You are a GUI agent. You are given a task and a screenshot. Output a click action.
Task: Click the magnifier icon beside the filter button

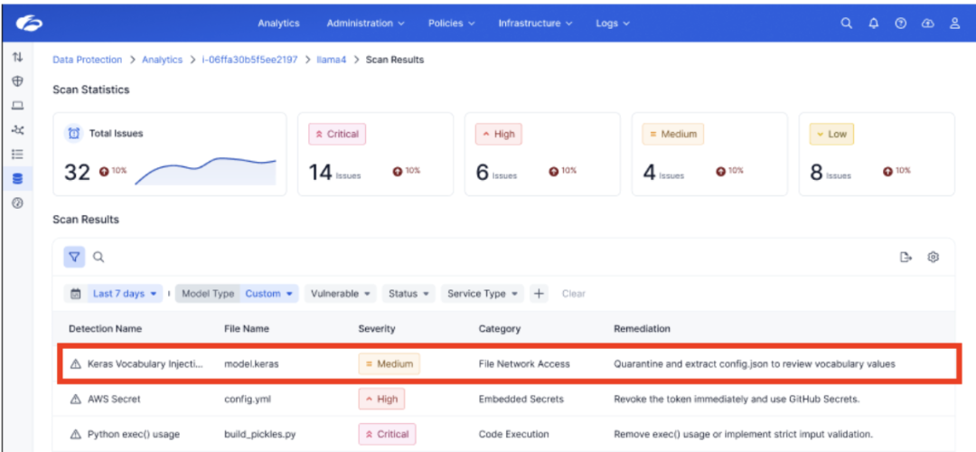98,258
